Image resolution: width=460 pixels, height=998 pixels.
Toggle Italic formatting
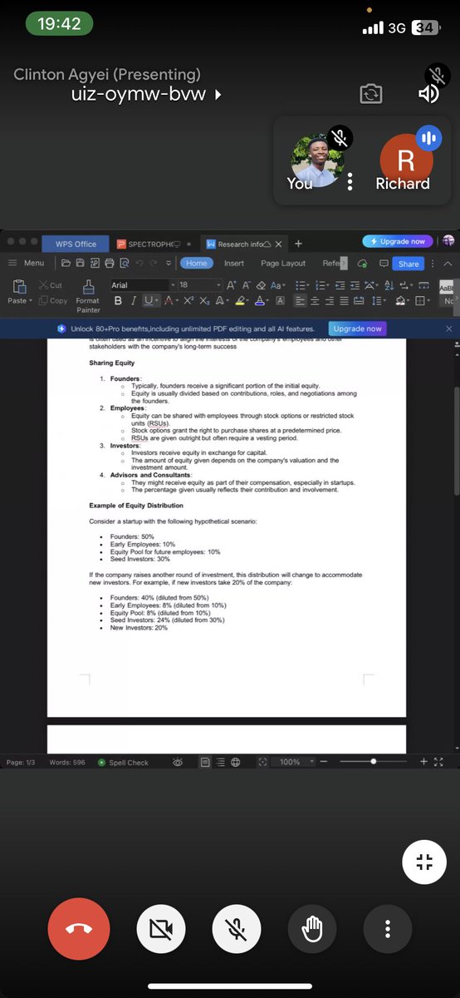[134, 300]
